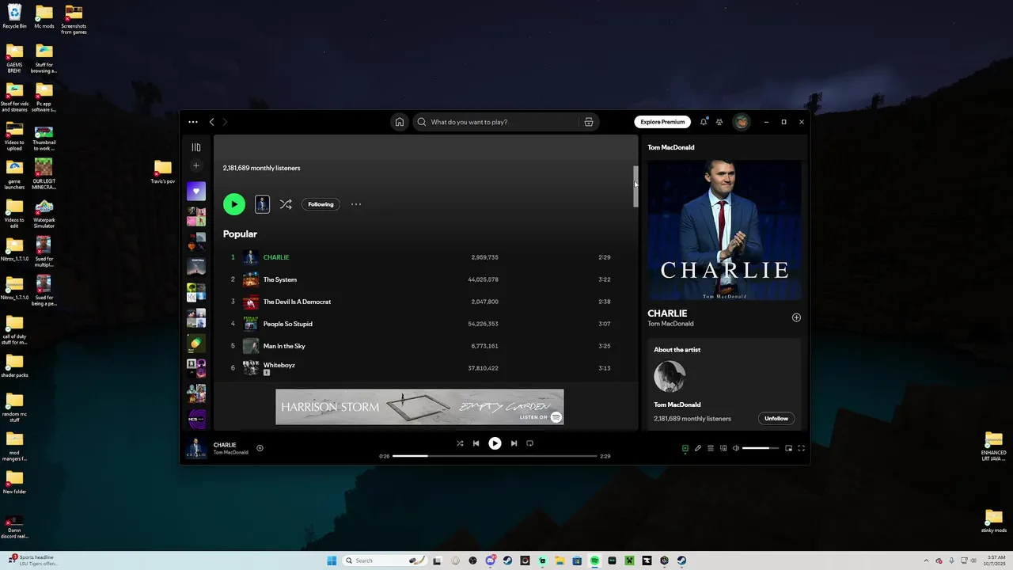Select the stinky mods desktop folder

[994, 521]
